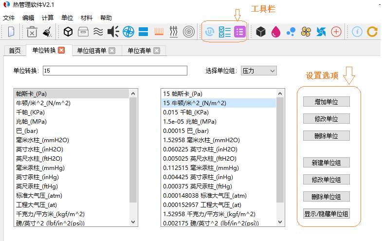Click the 删除单位 button
Screen dimensions: 382x241
(x=326, y=136)
